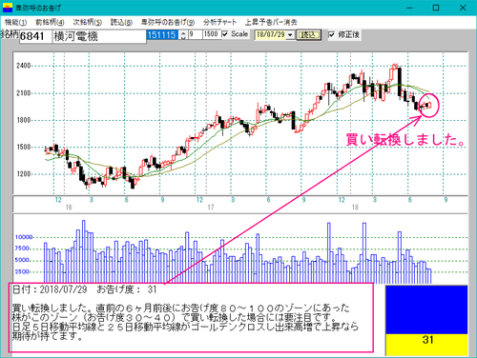Open the 分析チャート menu

(220, 22)
